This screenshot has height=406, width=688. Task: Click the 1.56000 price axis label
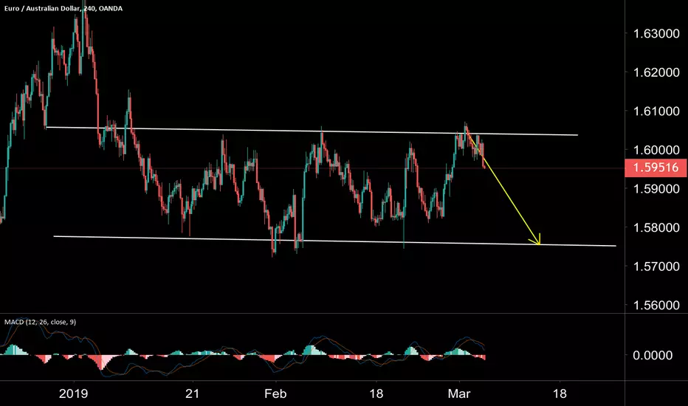click(x=656, y=305)
